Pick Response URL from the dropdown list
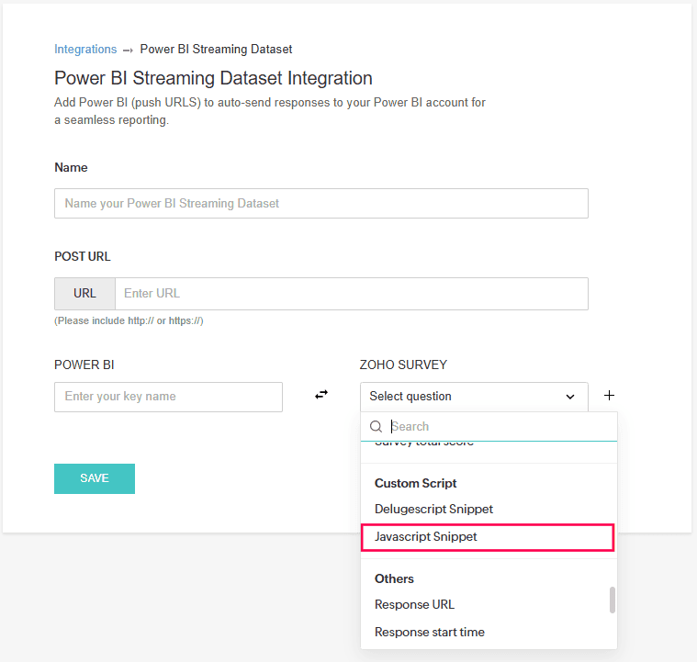The image size is (697, 662). [414, 604]
